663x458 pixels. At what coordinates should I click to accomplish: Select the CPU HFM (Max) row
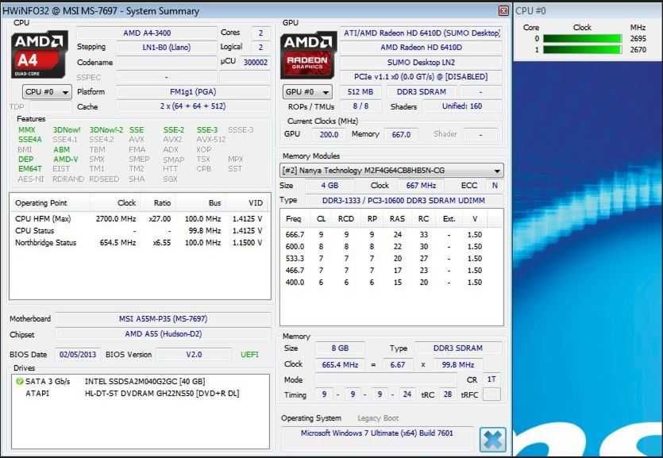(x=139, y=219)
